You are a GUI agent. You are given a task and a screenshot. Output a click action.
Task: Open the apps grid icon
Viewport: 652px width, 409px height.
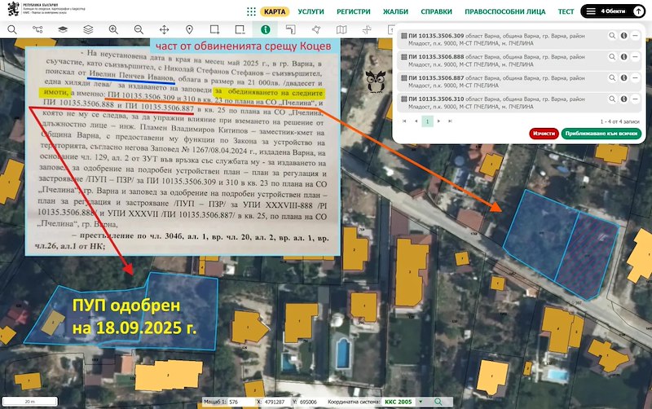(x=249, y=12)
